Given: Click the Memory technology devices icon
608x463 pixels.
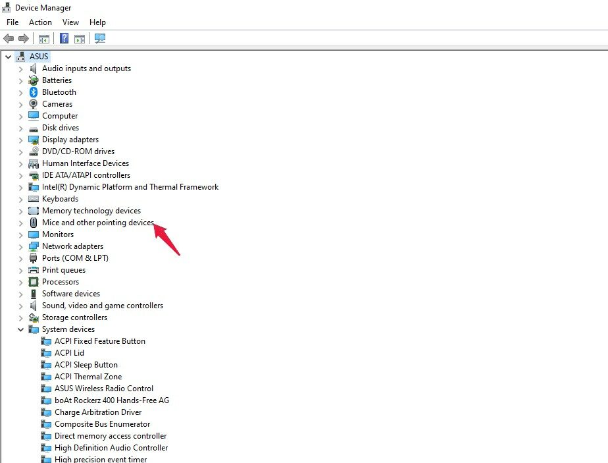Looking at the screenshot, I should [34, 211].
